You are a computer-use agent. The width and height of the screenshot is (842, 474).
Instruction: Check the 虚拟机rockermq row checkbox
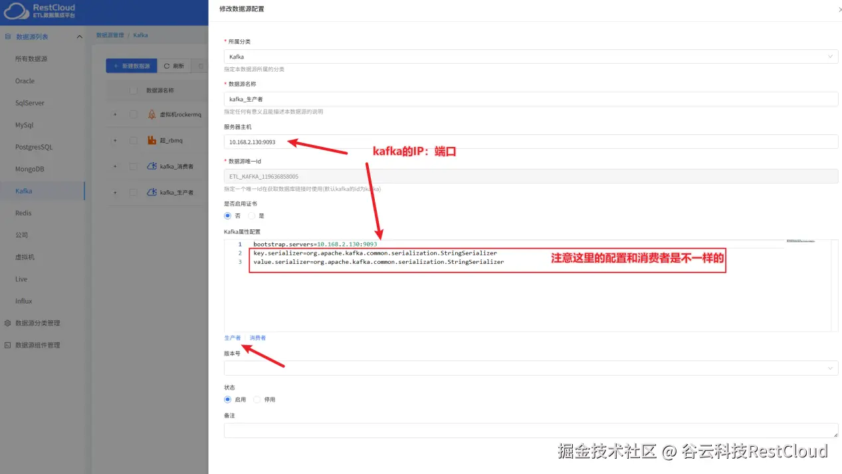134,114
